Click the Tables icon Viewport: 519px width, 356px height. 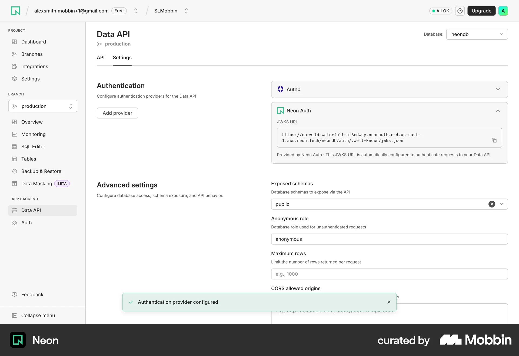(x=14, y=159)
